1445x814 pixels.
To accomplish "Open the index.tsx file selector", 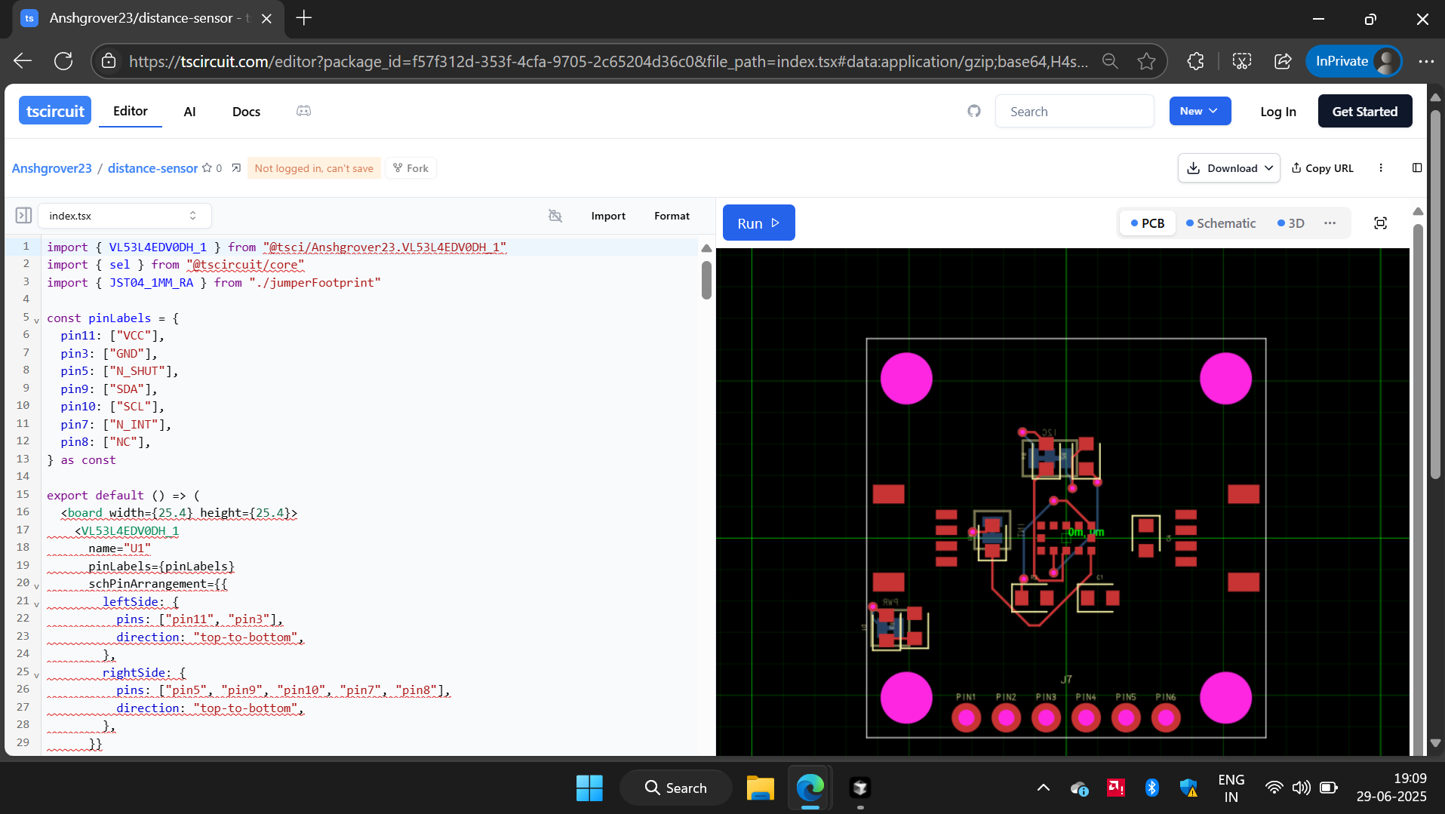I will (x=124, y=216).
